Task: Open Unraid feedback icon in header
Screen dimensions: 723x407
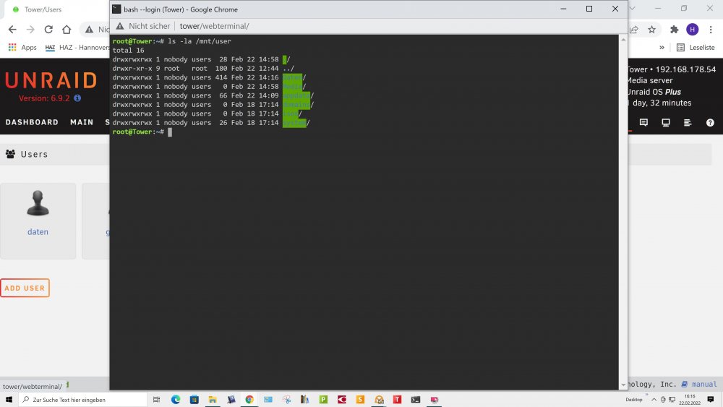Action: (643, 123)
